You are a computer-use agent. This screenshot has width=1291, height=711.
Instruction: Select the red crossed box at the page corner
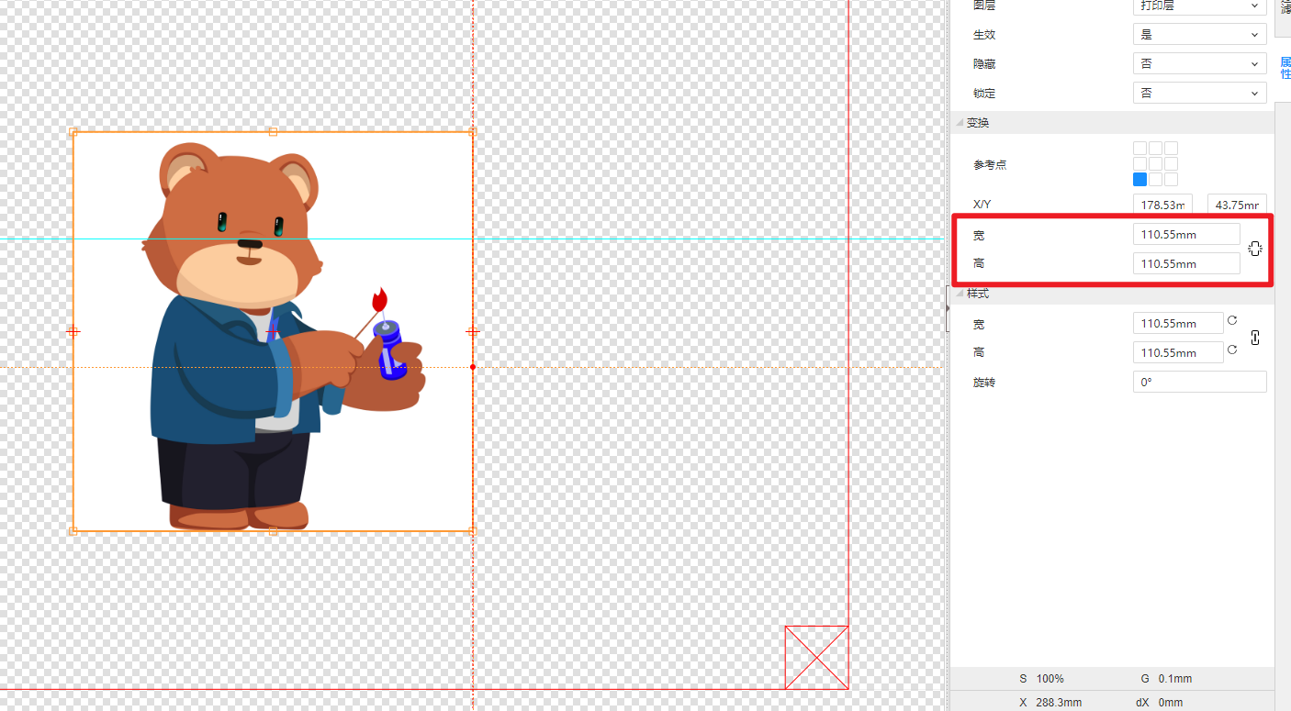coord(816,657)
